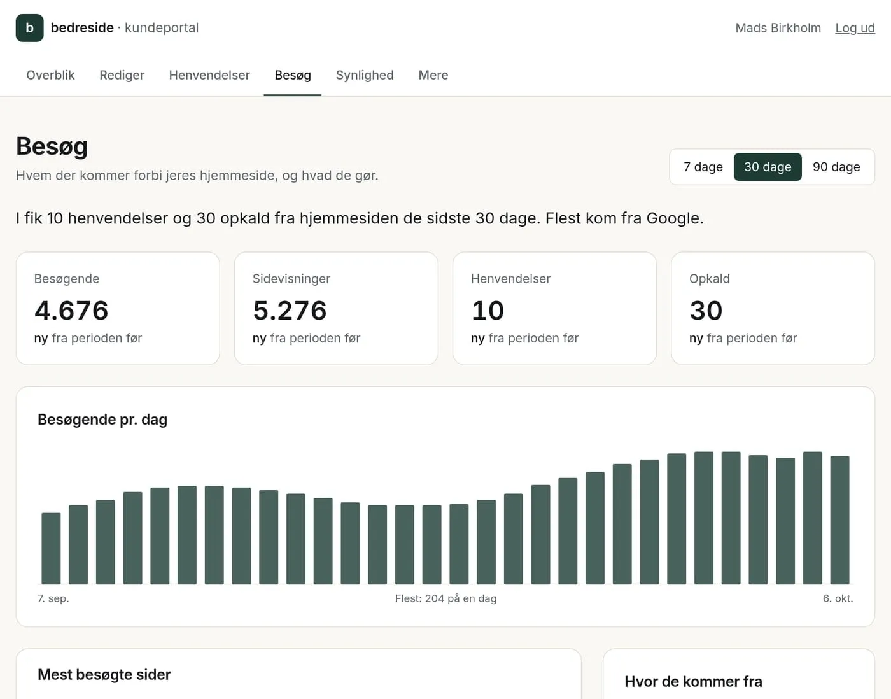
Task: Open the Synlighed tab
Action: pos(365,75)
